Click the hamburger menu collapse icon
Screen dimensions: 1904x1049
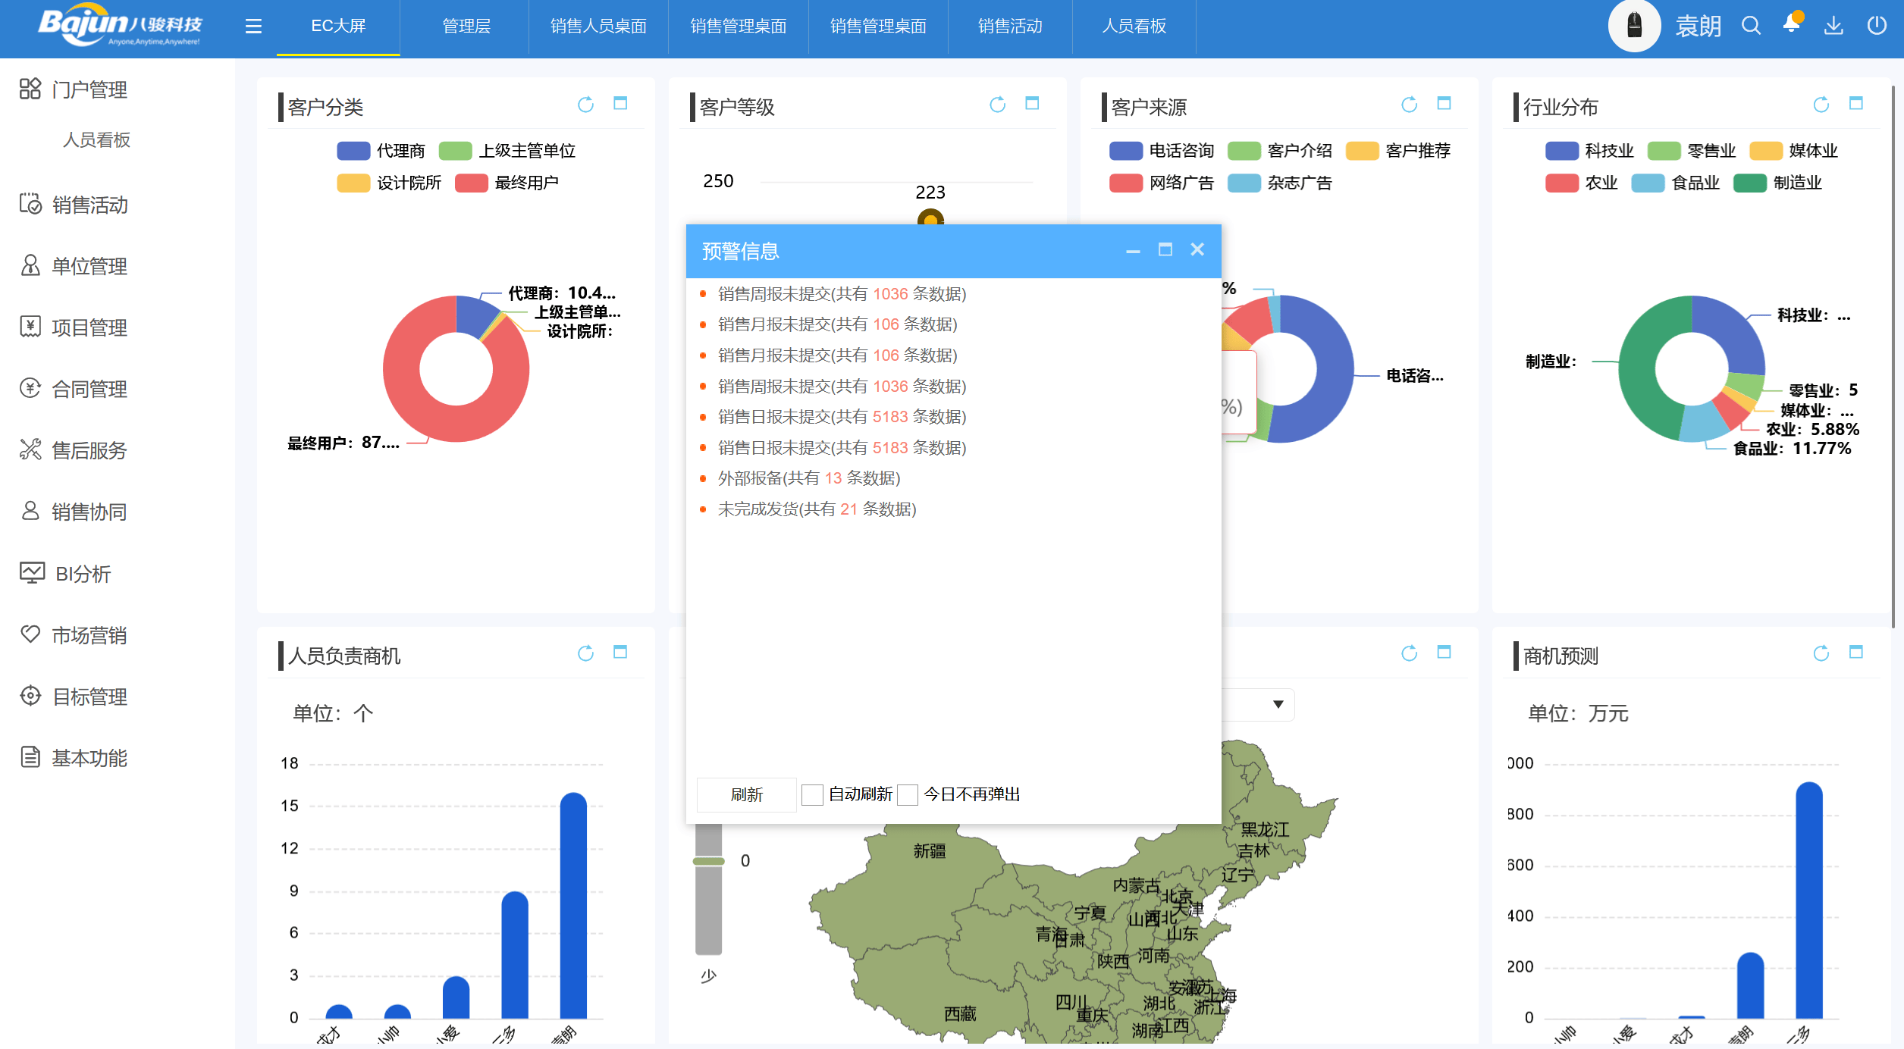point(253,27)
